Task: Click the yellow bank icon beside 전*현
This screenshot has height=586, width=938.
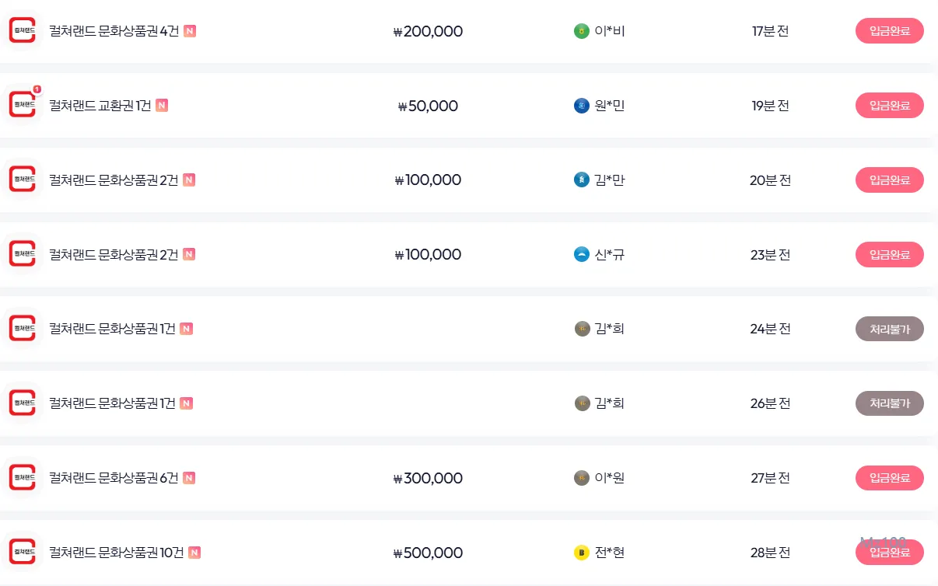Action: (581, 553)
